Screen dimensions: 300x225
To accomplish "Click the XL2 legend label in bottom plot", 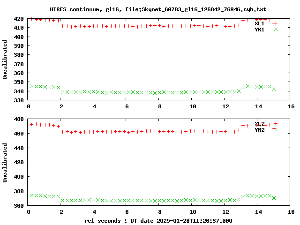I will coord(259,124).
